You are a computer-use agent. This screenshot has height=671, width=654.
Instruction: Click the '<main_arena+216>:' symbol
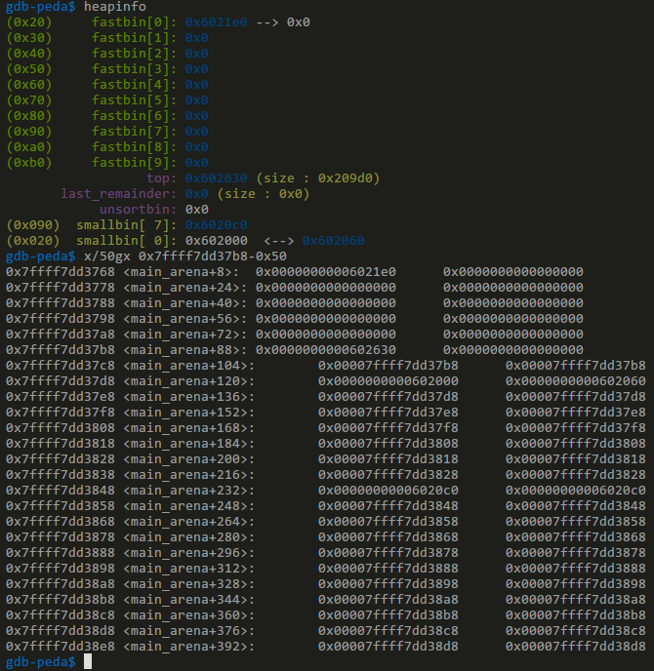tap(188, 475)
